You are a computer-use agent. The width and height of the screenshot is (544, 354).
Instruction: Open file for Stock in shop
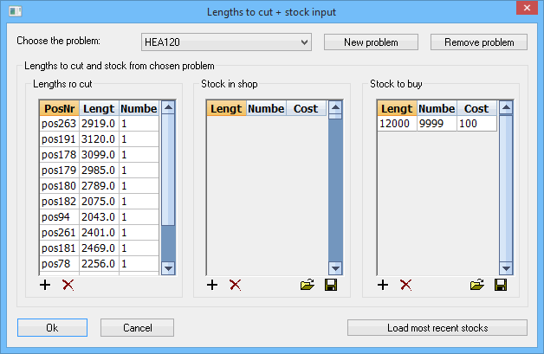click(306, 285)
